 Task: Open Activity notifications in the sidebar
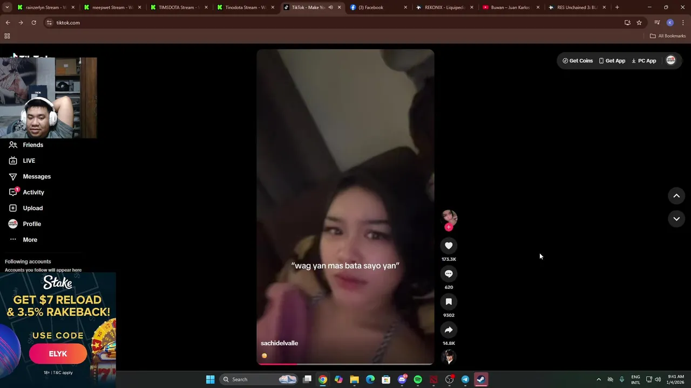(x=26, y=192)
